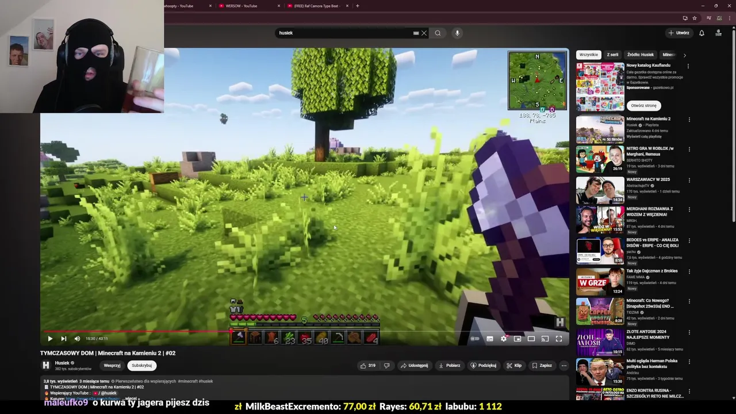Image resolution: width=736 pixels, height=414 pixels.
Task: Toggle theater mode view
Action: coord(531,339)
